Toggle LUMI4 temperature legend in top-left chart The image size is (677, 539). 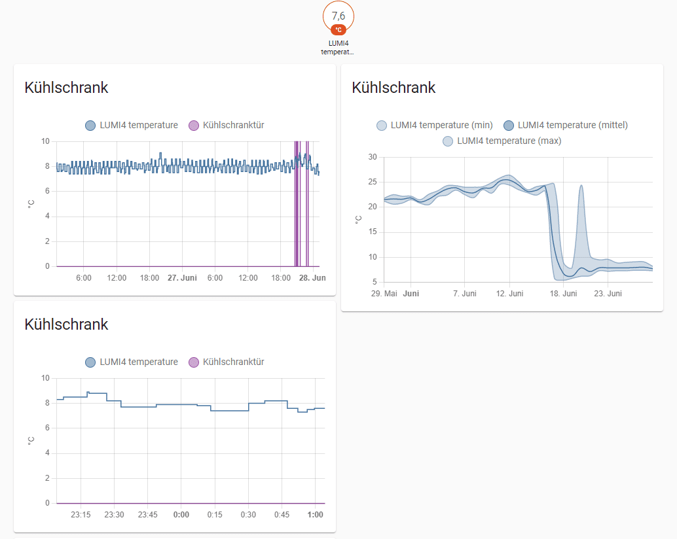(132, 126)
